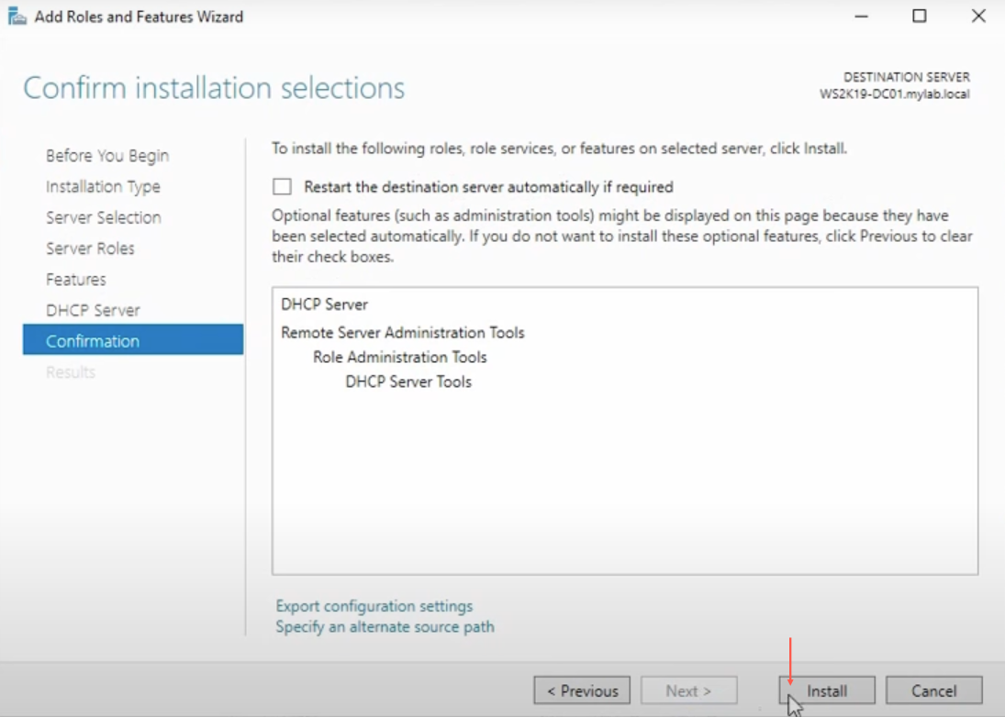The width and height of the screenshot is (1005, 717).
Task: Select Server Selection in the sidebar
Action: (104, 217)
